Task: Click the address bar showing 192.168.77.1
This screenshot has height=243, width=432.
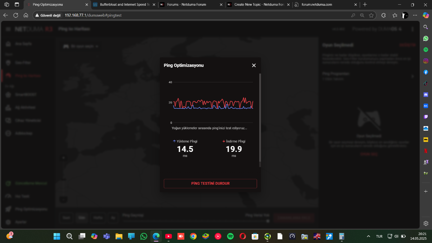Action: (187, 15)
